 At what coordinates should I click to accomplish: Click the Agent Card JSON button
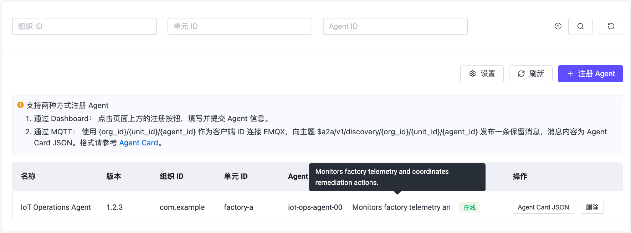tap(543, 207)
